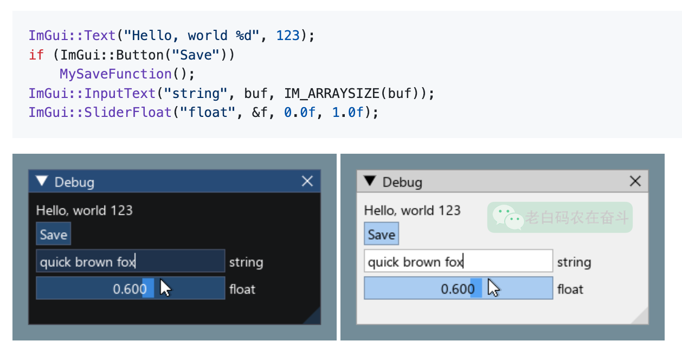
Task: Click the "string" label in dark window
Action: click(x=246, y=263)
